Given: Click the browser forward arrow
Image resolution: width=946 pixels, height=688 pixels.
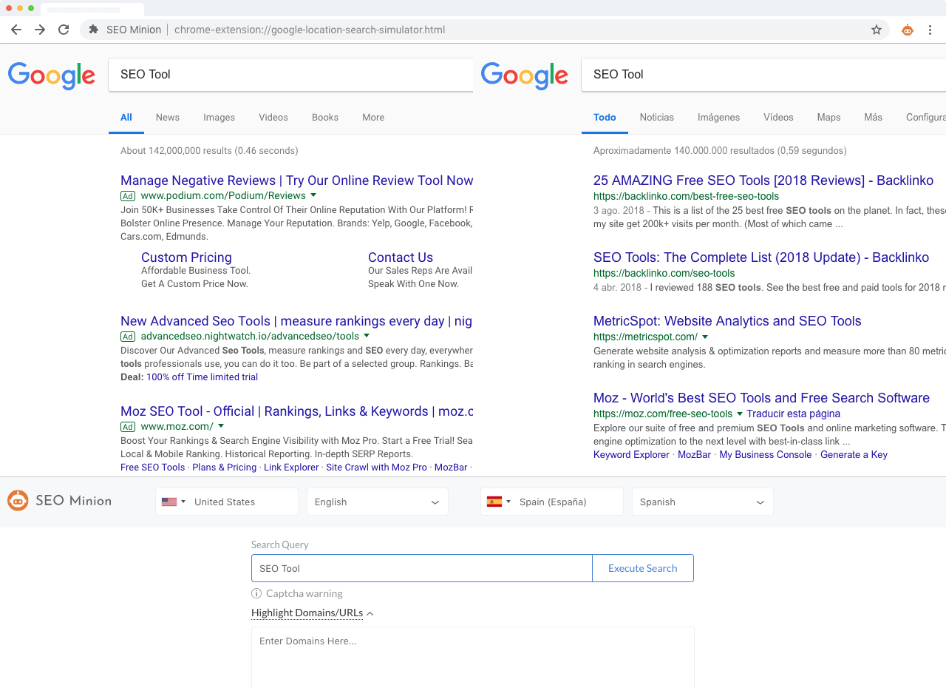Looking at the screenshot, I should pyautogui.click(x=40, y=30).
